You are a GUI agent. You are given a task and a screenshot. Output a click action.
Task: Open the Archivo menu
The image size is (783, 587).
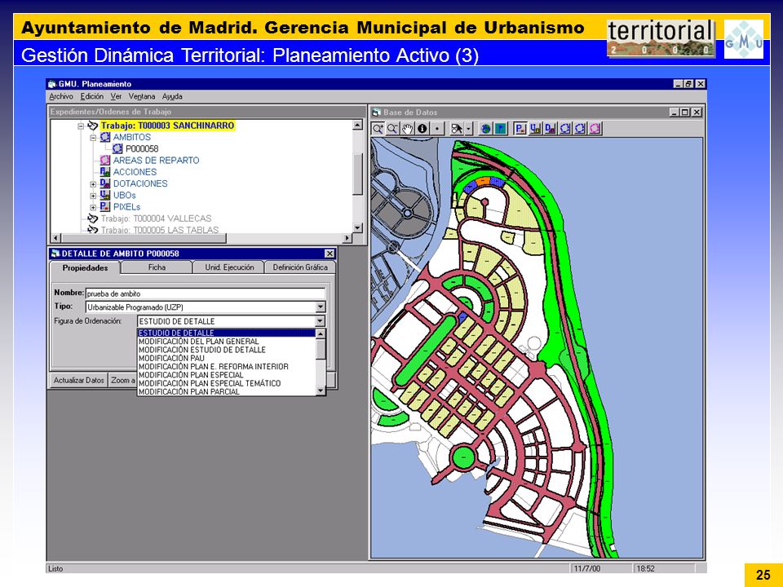click(x=61, y=96)
